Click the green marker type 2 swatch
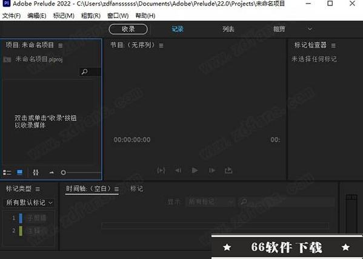The width and height of the screenshot is (363, 259). coord(21,231)
